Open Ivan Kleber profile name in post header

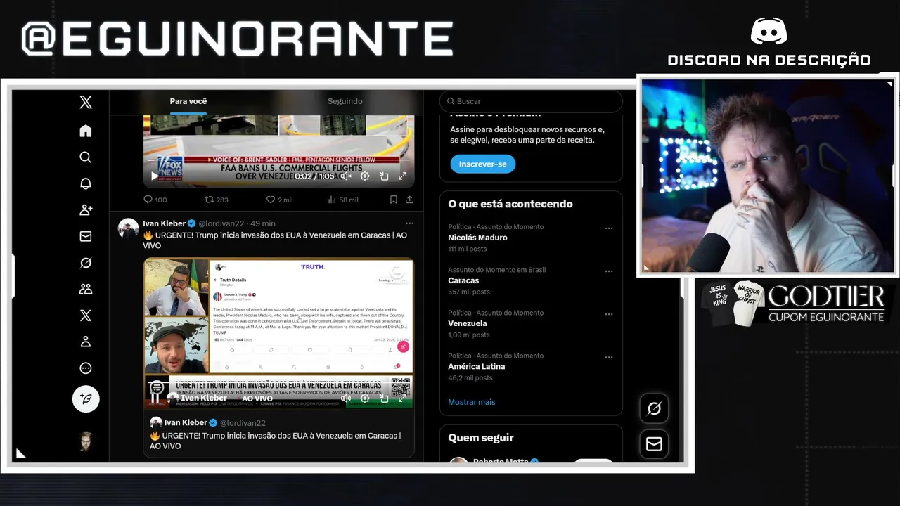(x=164, y=223)
